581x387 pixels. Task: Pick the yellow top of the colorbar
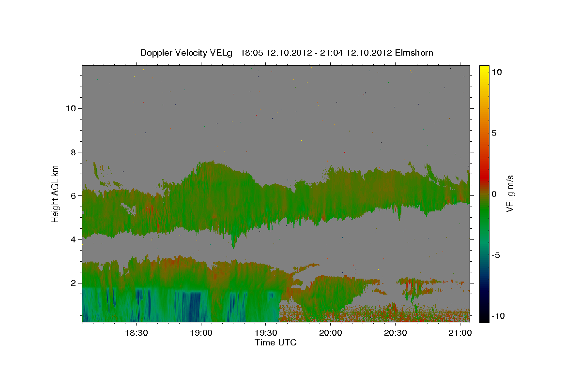(x=484, y=68)
